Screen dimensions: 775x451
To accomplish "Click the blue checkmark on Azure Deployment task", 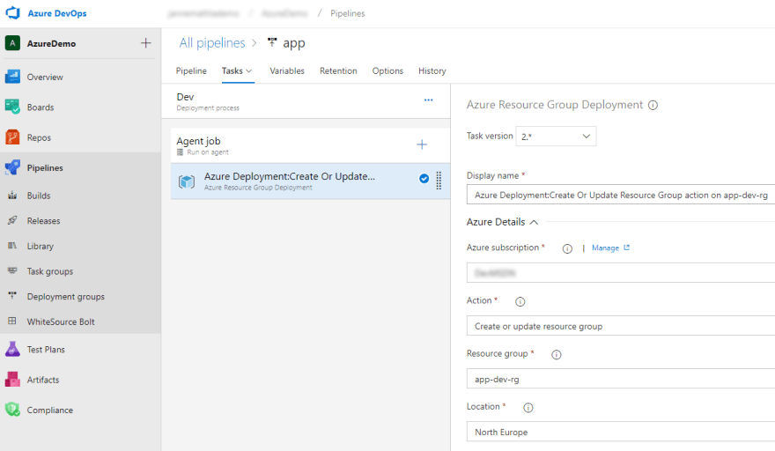I will [424, 179].
